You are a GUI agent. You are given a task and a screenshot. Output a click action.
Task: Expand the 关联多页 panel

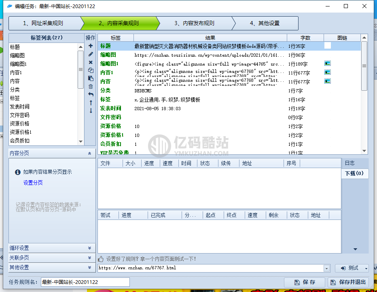click(x=89, y=258)
